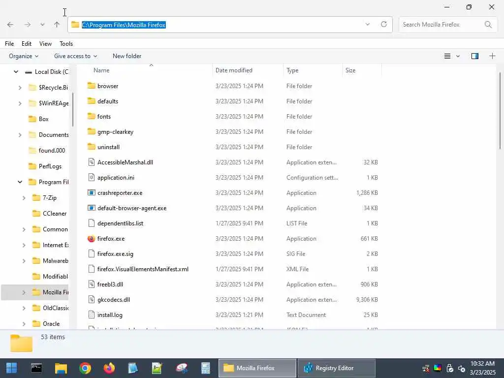Select firefox.exe application icon
This screenshot has width=504, height=378.
(91, 239)
